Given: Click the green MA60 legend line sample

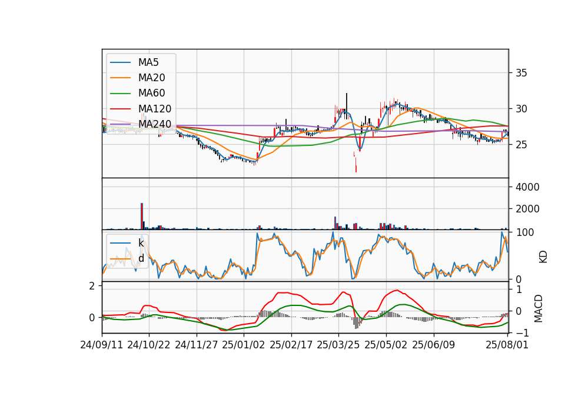Looking at the screenshot, I should tap(120, 94).
